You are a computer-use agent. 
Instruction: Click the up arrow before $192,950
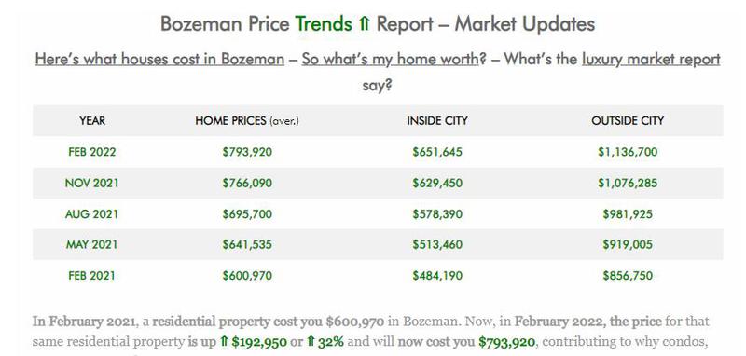coord(224,341)
